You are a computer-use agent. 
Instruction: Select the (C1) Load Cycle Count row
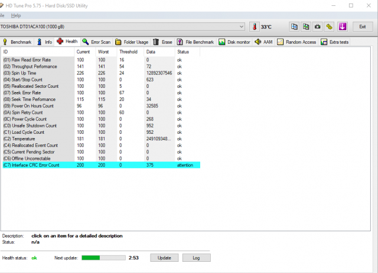pos(101,132)
